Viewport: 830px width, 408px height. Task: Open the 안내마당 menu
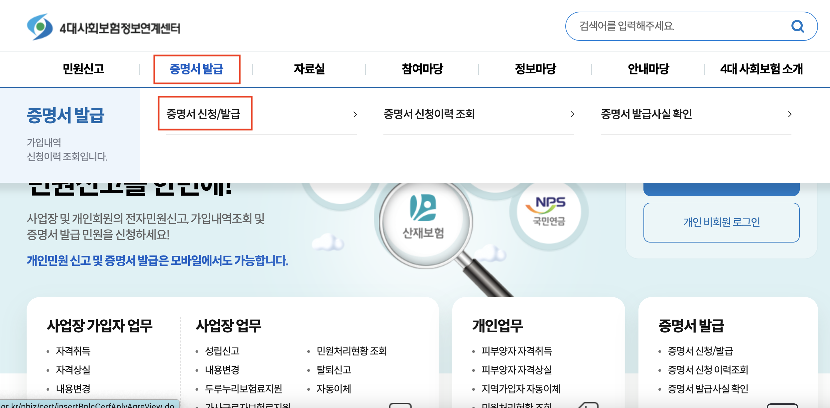coord(648,69)
